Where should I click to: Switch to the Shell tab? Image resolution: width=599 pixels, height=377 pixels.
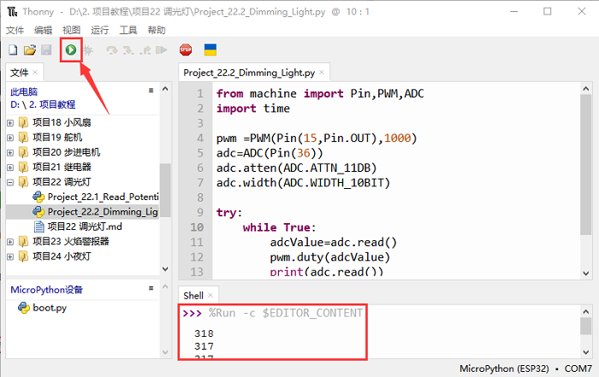coord(195,295)
